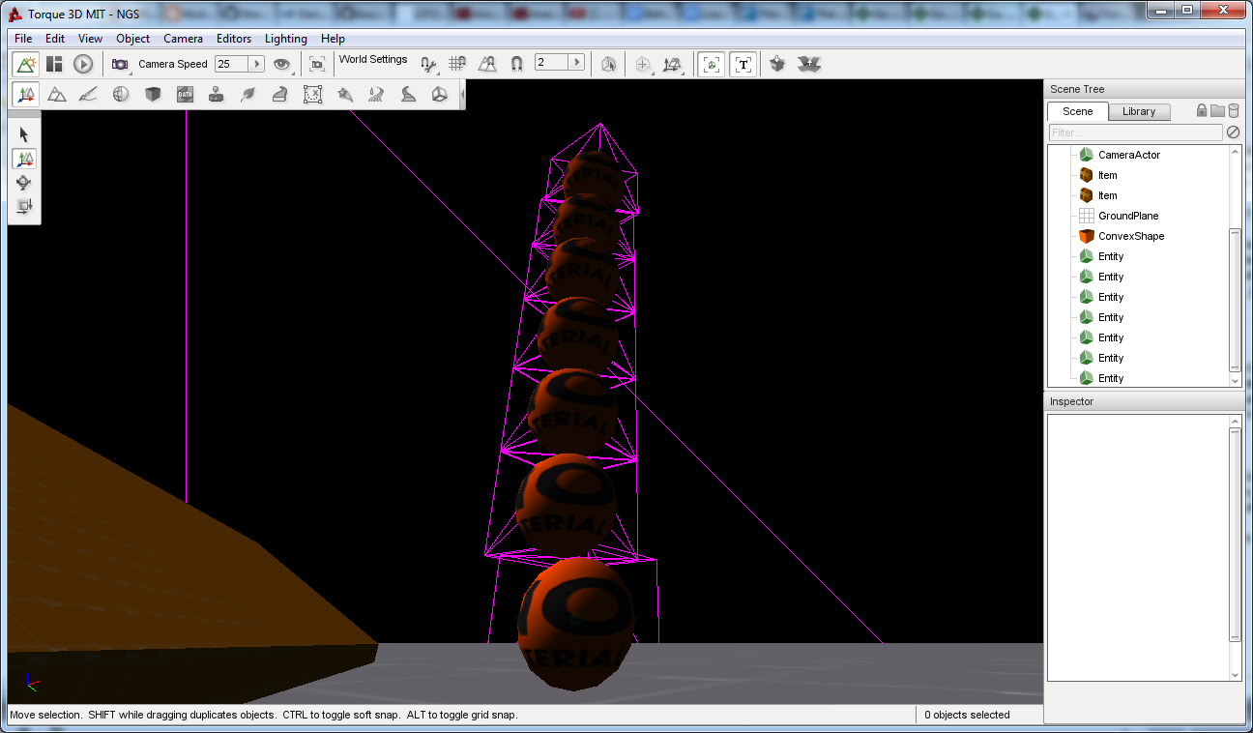Screen dimensions: 1253x733
Task: Click the delete trash icon in Scene Tree
Action: click(1234, 110)
